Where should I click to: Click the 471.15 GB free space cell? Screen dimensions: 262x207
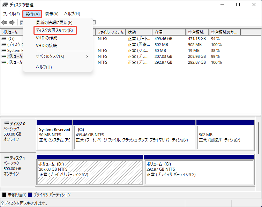[197, 39]
